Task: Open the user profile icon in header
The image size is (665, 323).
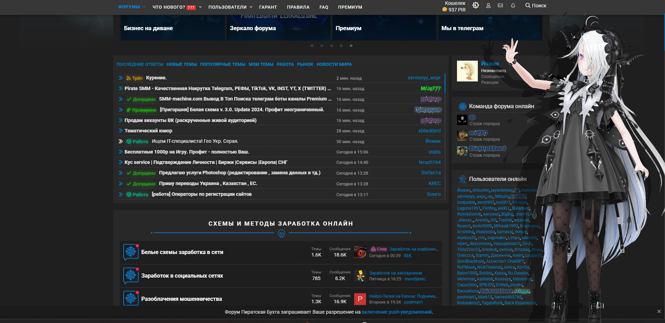Action: pos(488,6)
